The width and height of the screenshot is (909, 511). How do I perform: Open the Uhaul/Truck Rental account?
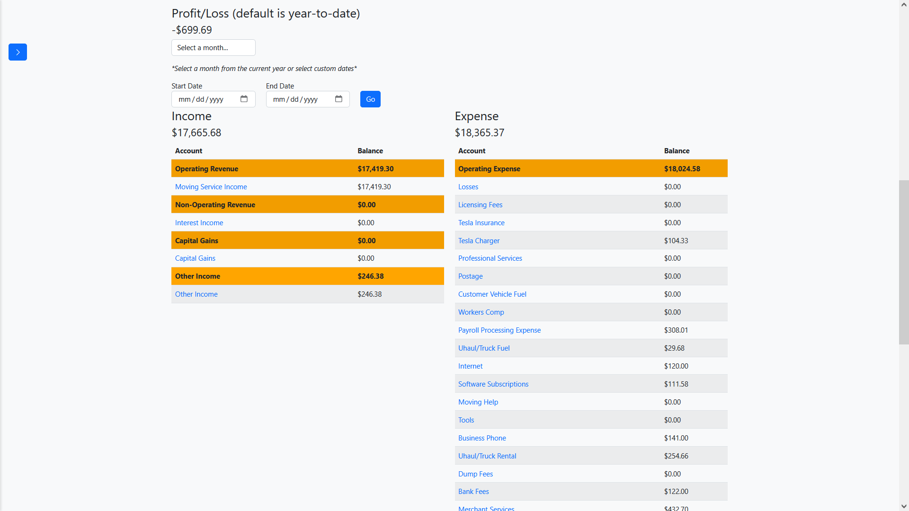pyautogui.click(x=487, y=456)
